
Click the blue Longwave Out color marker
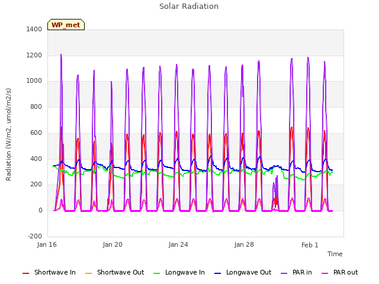pyautogui.click(x=218, y=273)
